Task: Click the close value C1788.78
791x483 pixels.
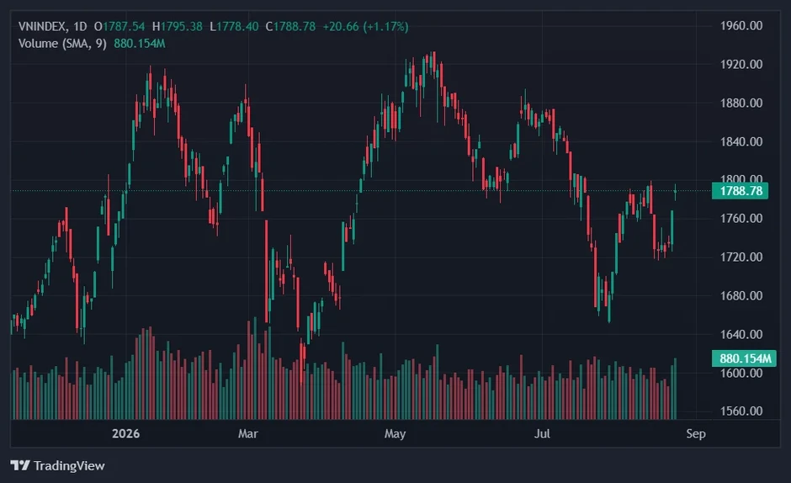Action: pos(290,26)
